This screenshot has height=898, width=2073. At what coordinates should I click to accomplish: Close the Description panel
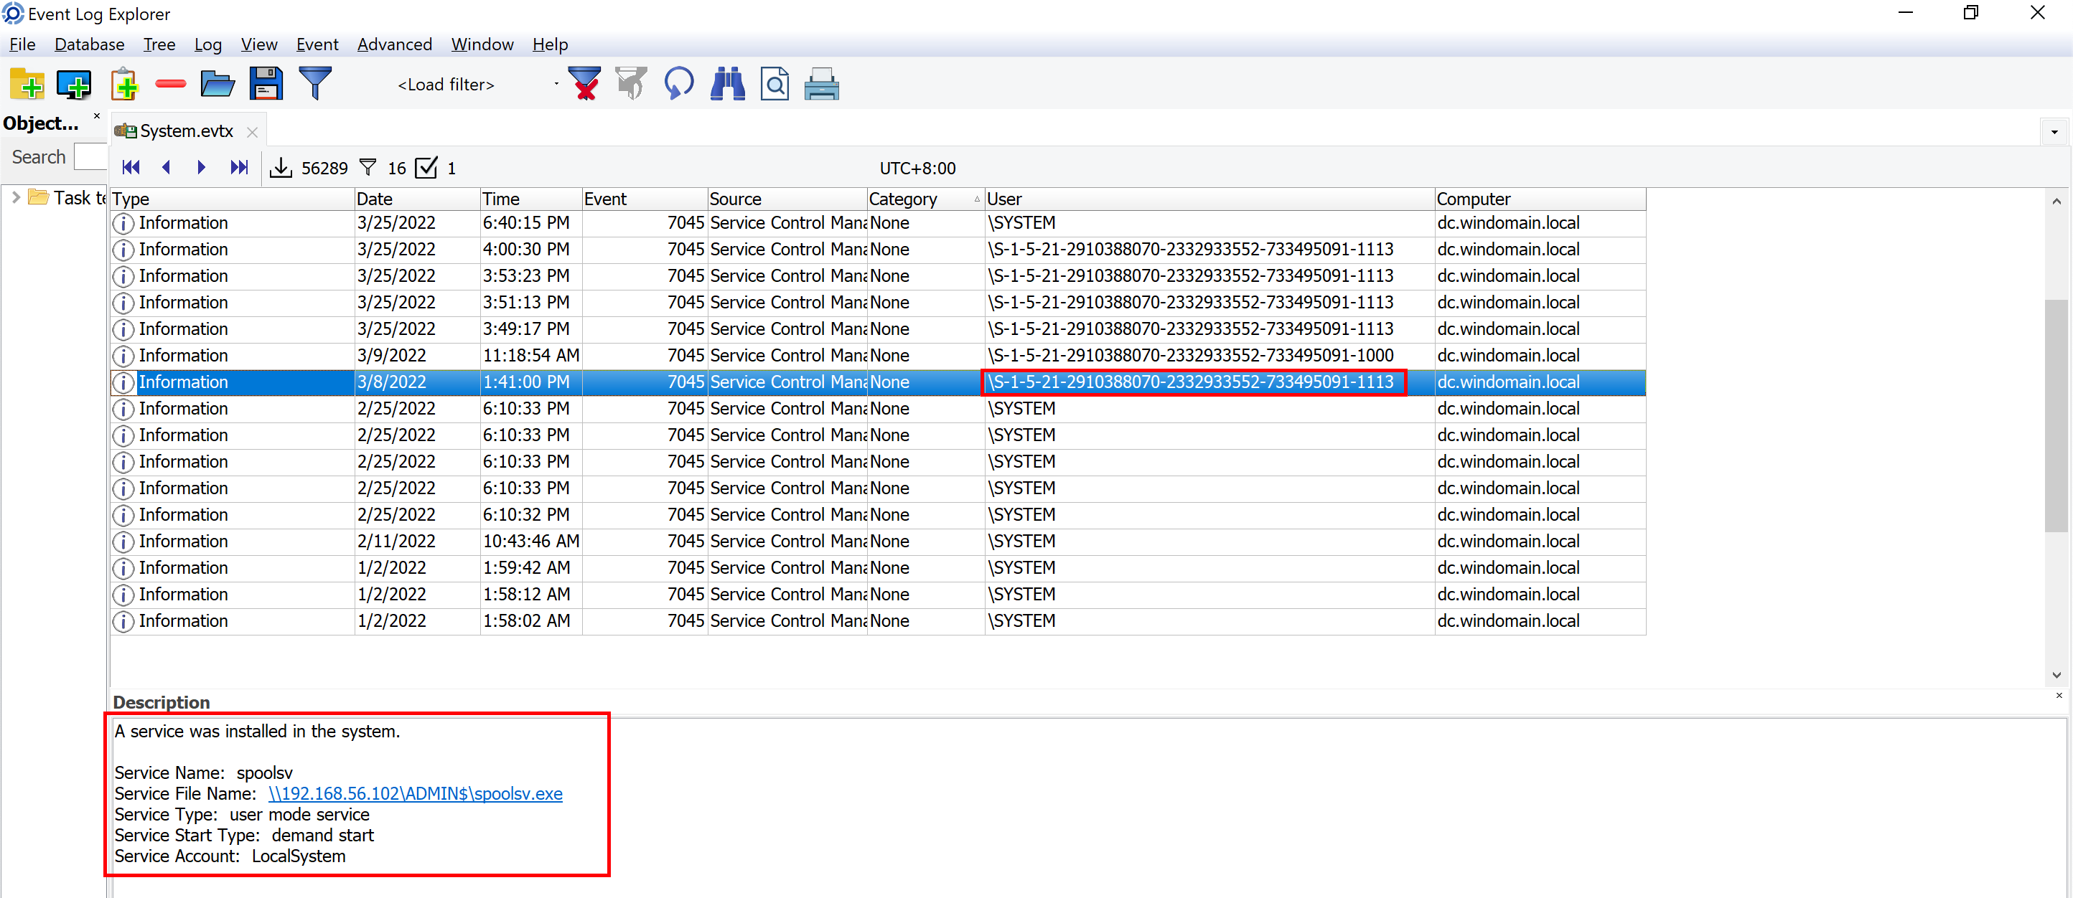[2059, 696]
